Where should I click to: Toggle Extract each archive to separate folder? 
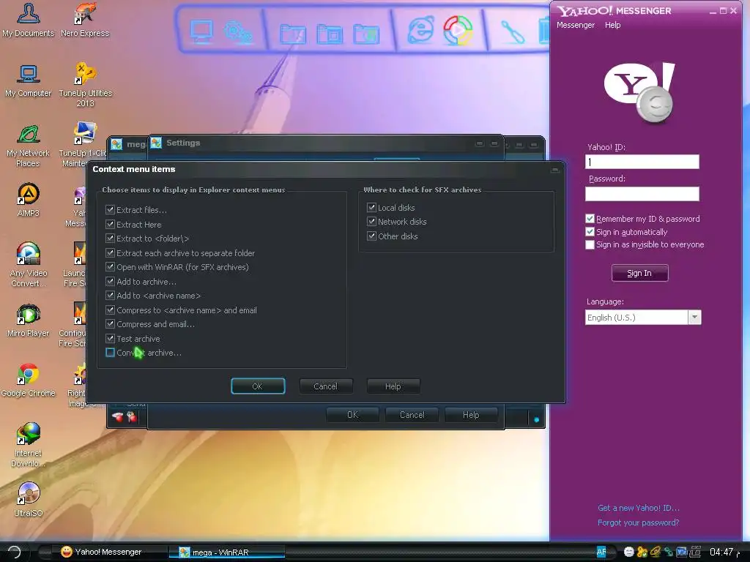[110, 252]
